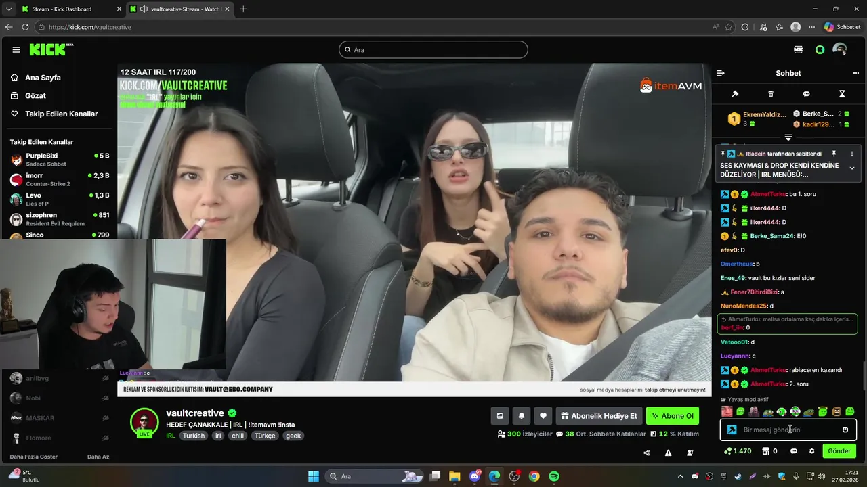
Task: Click the speech bubble icon in chat toolbar
Action: [806, 94]
